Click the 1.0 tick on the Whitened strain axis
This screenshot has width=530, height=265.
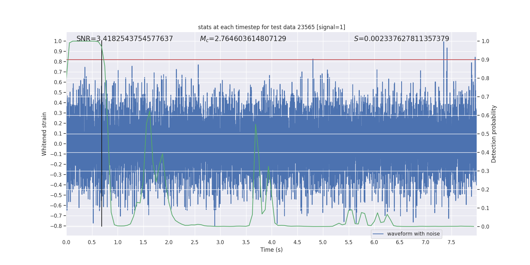[x=58, y=41]
